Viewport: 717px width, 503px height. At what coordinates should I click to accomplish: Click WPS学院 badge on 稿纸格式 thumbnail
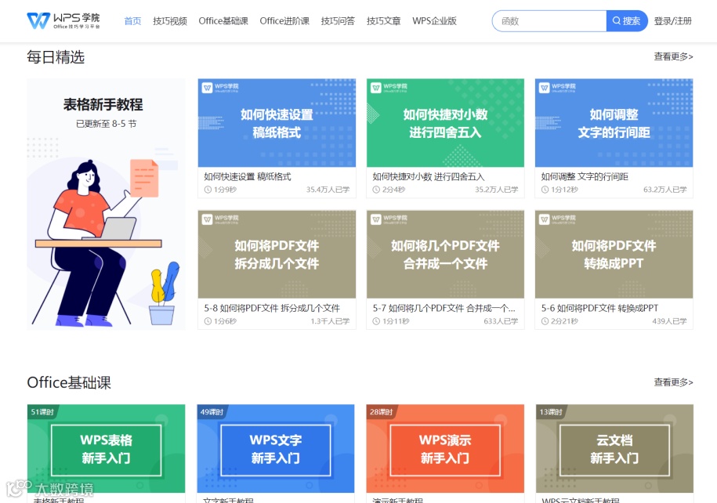pos(220,88)
